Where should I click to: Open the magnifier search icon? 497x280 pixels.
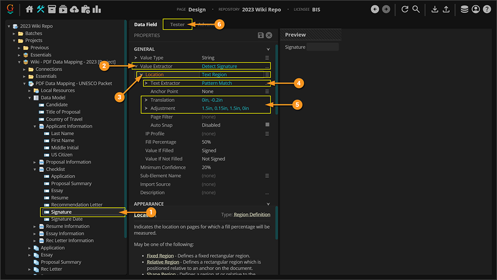click(416, 9)
